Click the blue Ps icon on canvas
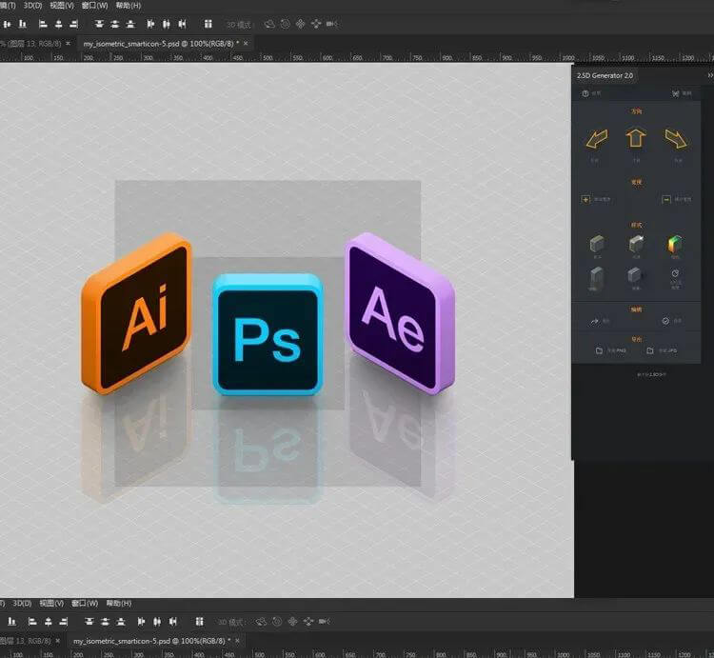Screen dimensions: 714x658 [268, 335]
